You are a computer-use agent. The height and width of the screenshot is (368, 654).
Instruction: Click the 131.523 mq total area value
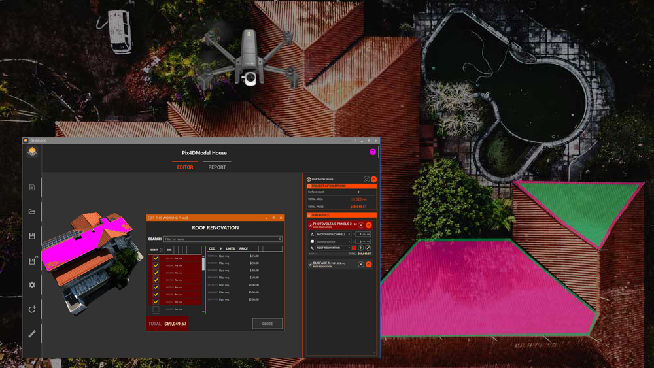[x=358, y=199]
